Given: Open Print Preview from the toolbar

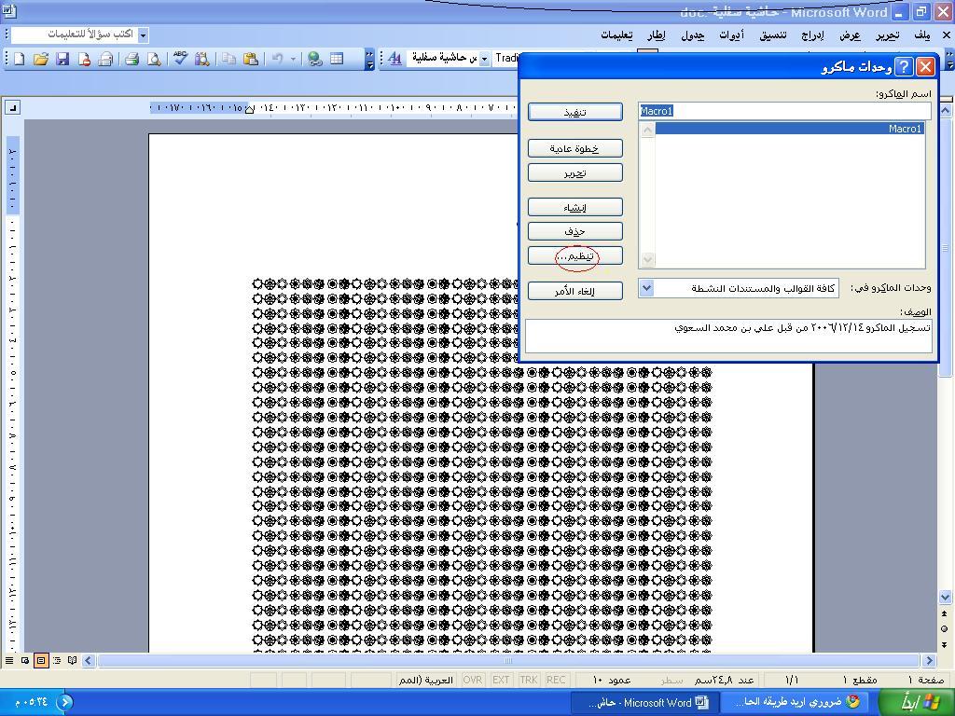Looking at the screenshot, I should point(154,59).
